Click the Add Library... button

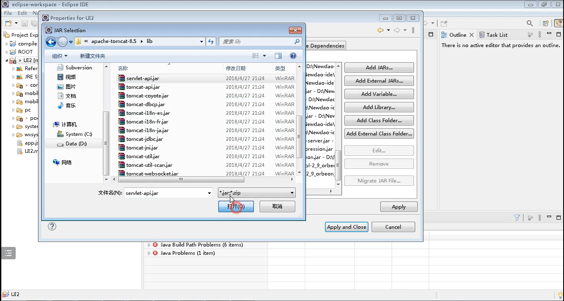click(x=379, y=107)
